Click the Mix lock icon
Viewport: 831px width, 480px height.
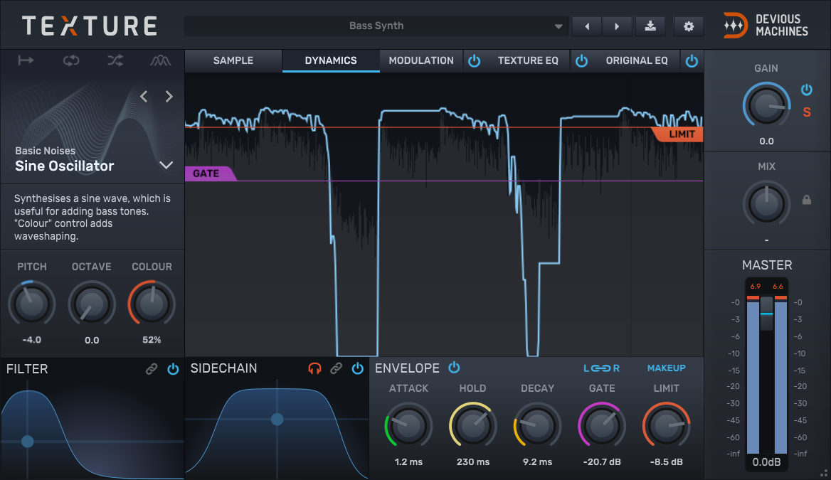point(807,201)
